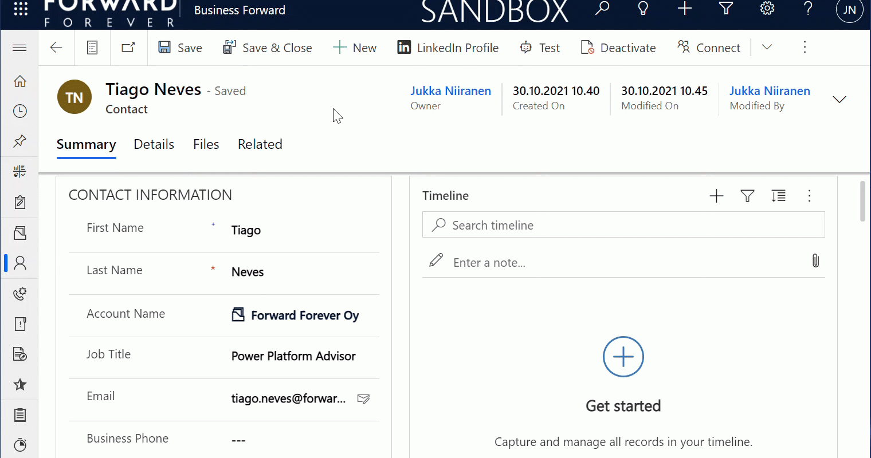Create a New contact record
Image resolution: width=871 pixels, height=458 pixels.
(355, 48)
